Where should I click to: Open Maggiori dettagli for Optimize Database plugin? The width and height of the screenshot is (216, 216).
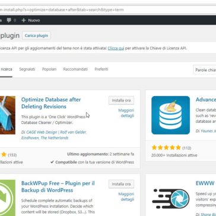(126, 113)
